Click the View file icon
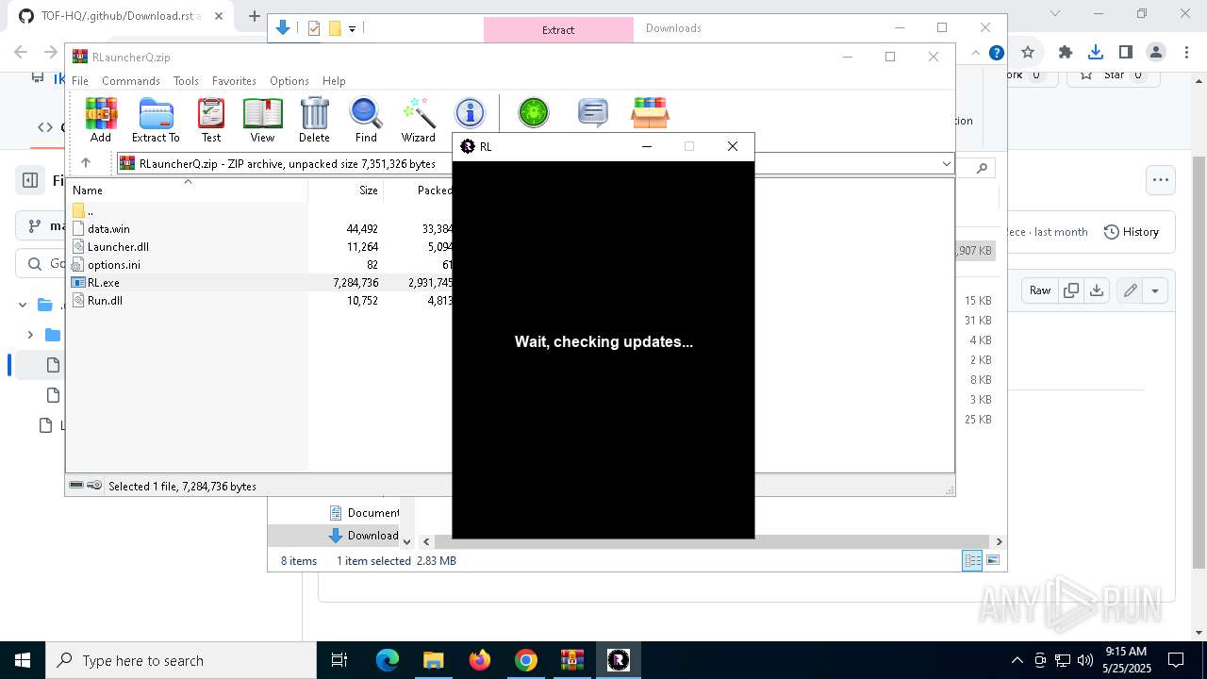1207x679 pixels. pos(262,120)
